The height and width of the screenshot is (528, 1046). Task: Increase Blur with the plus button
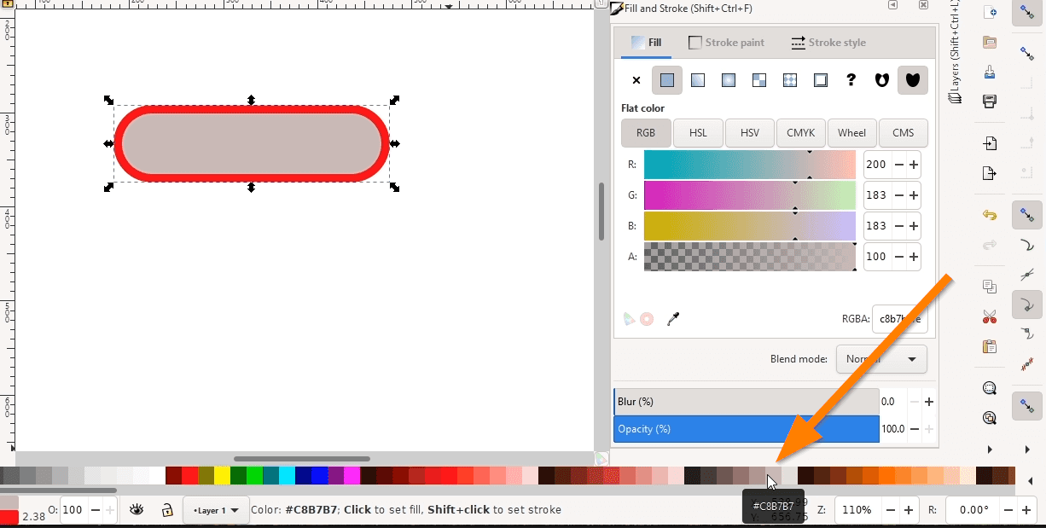point(928,401)
